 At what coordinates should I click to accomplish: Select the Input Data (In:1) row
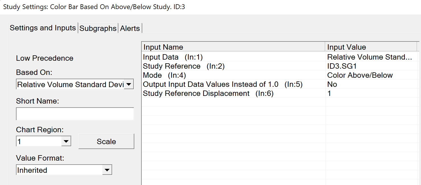173,57
